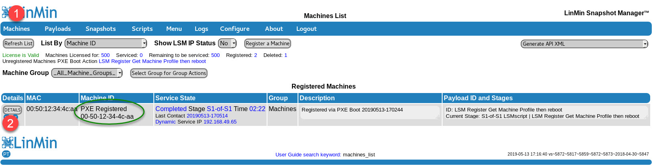Open the LSM Register Get Machine Profile link
653x166 pixels.
point(152,61)
